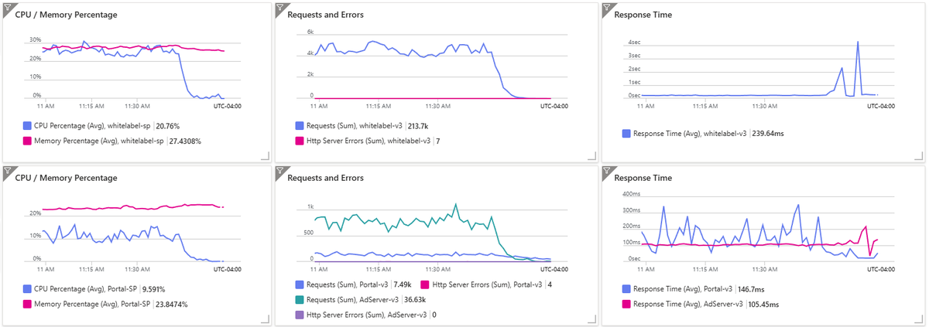Image resolution: width=929 pixels, height=327 pixels.
Task: Click blue swatch for Response Time Portal-v3
Action: pos(626,289)
